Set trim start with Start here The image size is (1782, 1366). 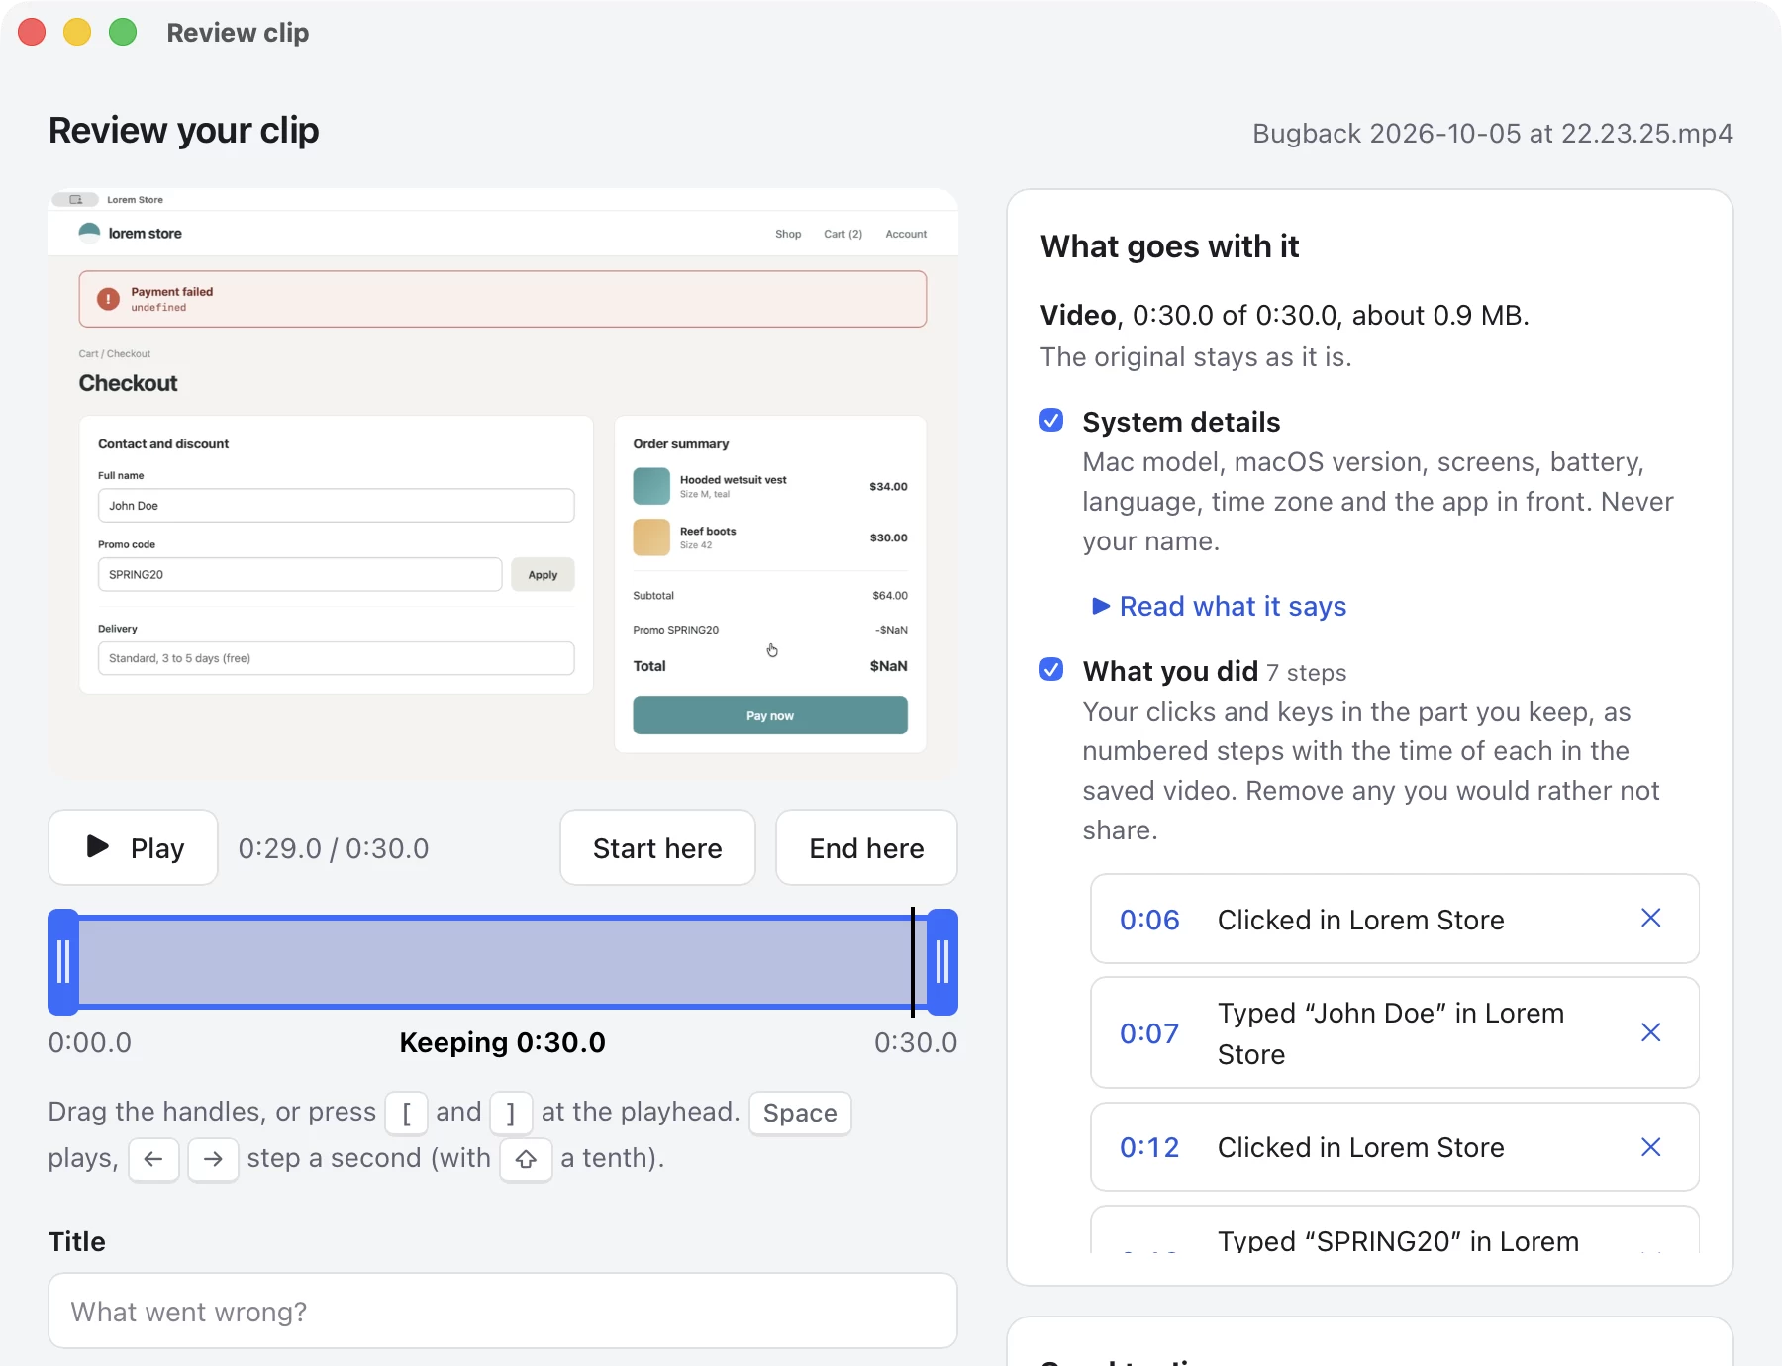(657, 848)
